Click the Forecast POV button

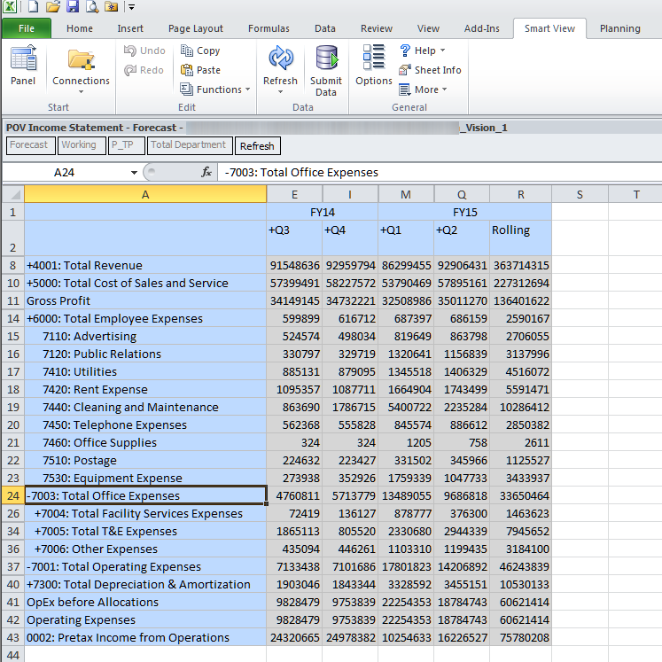29,145
